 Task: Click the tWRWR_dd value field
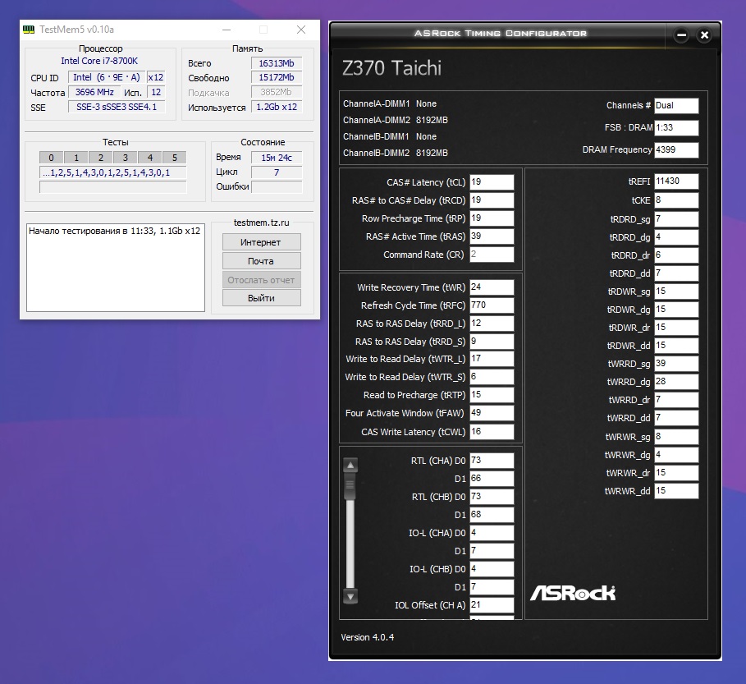coord(676,491)
